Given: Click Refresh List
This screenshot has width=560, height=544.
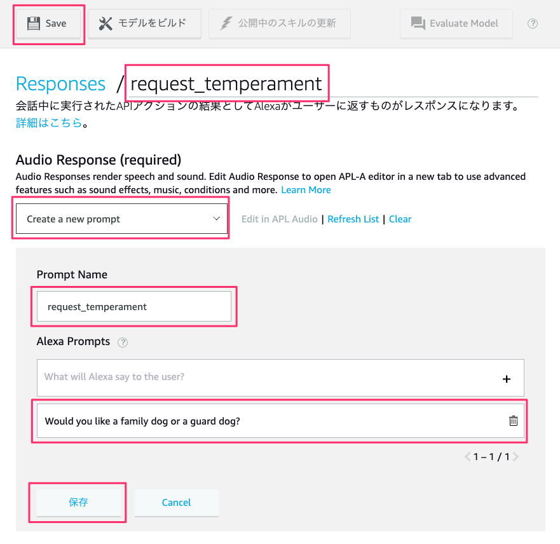Looking at the screenshot, I should pos(353,219).
